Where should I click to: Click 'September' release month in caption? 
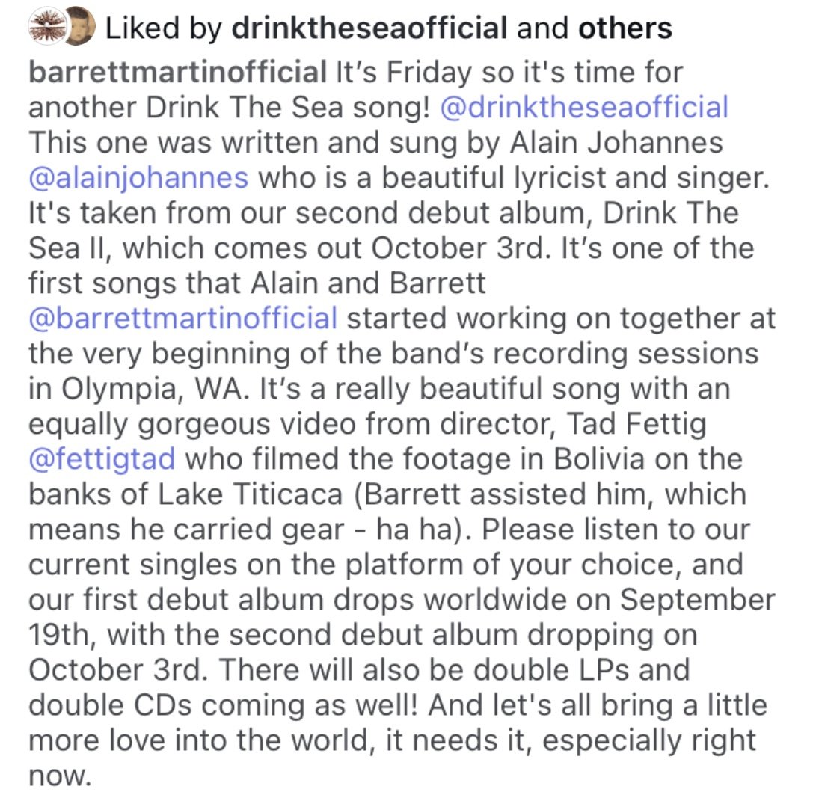pos(697,599)
